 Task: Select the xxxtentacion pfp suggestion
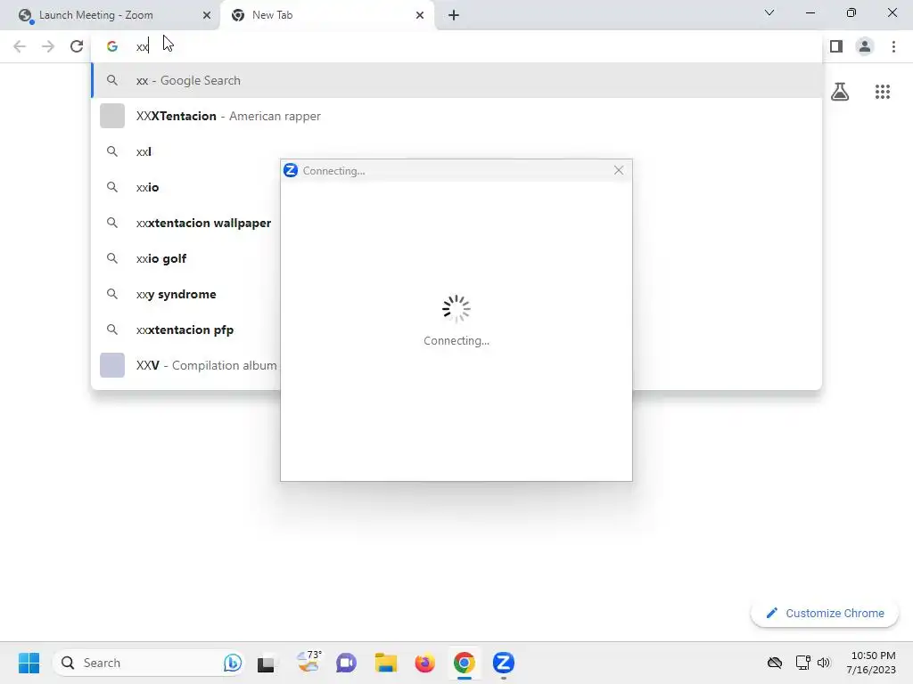[x=185, y=330]
